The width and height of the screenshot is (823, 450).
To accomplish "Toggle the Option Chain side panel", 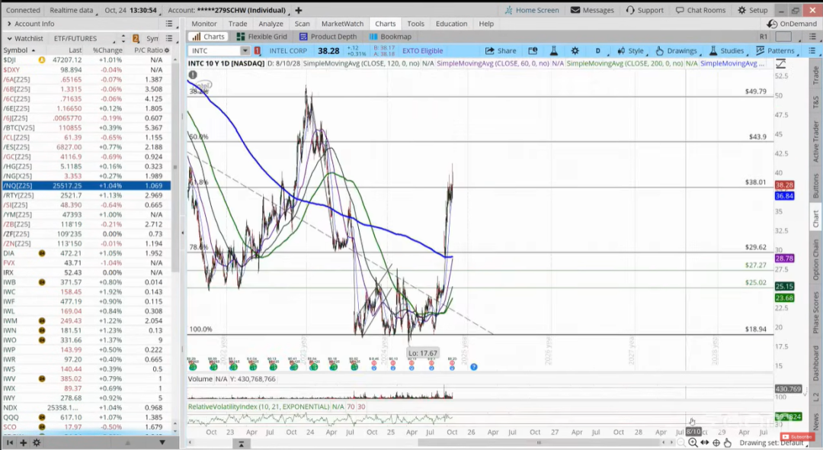I will tap(816, 259).
